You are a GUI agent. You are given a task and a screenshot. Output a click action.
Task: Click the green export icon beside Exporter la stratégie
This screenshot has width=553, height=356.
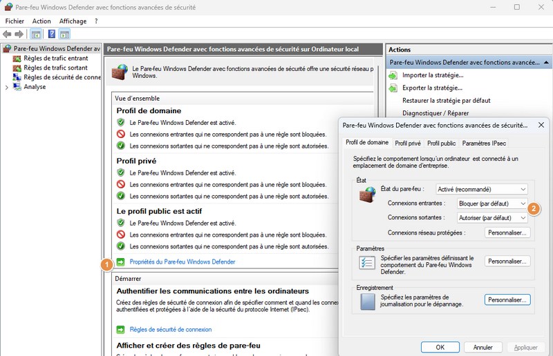pyautogui.click(x=393, y=88)
